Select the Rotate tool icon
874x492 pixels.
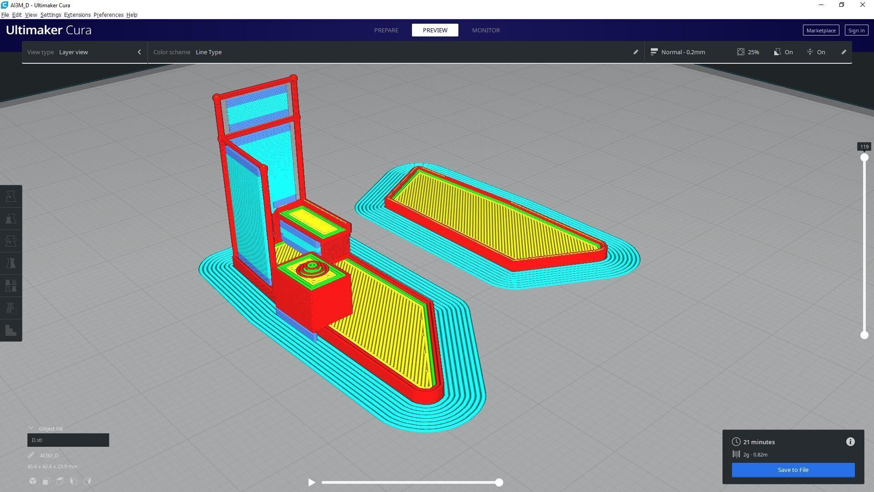[x=11, y=241]
